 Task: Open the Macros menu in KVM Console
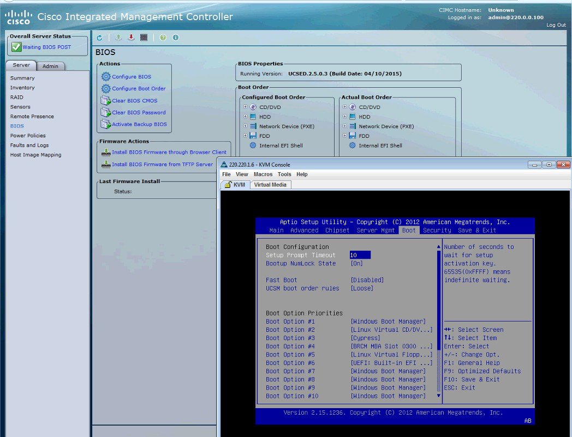263,174
